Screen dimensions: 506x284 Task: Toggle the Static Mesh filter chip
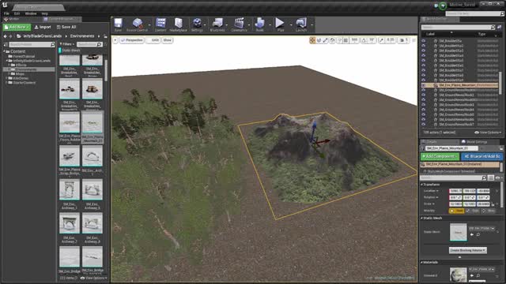[x=69, y=50]
